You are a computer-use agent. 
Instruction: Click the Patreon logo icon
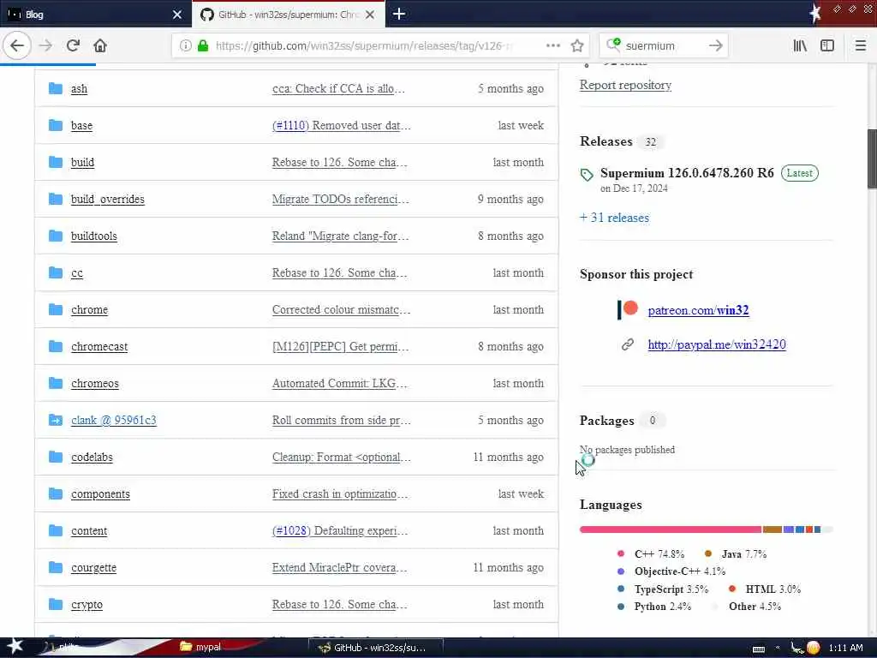[x=628, y=309]
